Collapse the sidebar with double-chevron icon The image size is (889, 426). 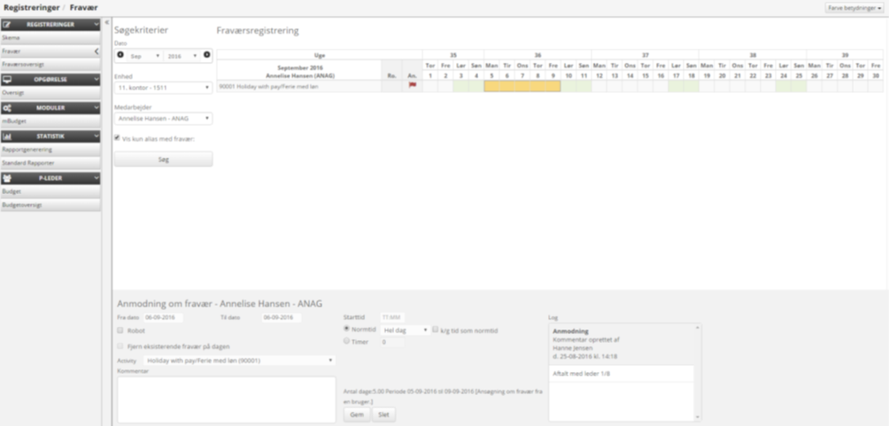107,22
